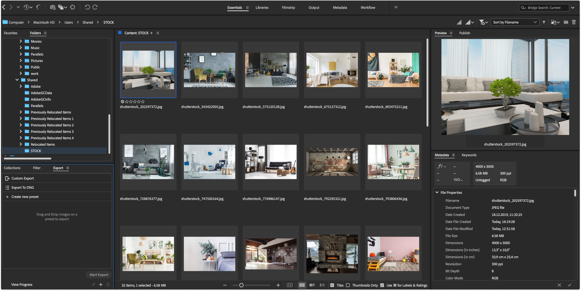
Task: Expand the Movies folder in tree
Action: (x=21, y=41)
